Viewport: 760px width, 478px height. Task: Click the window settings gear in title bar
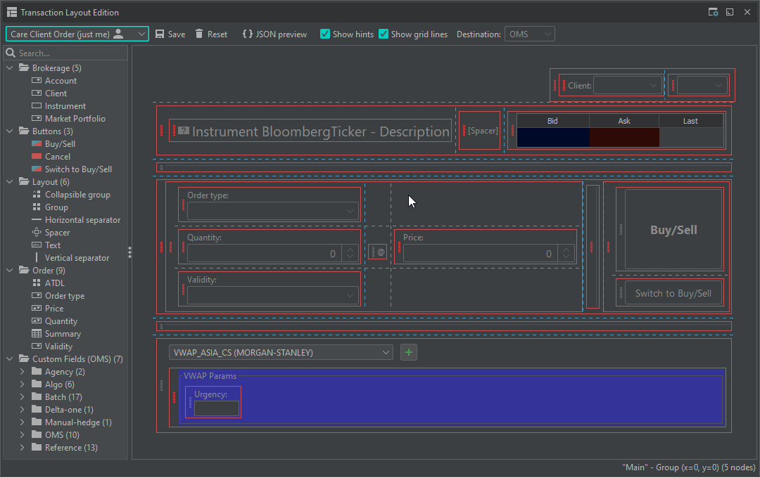713,11
